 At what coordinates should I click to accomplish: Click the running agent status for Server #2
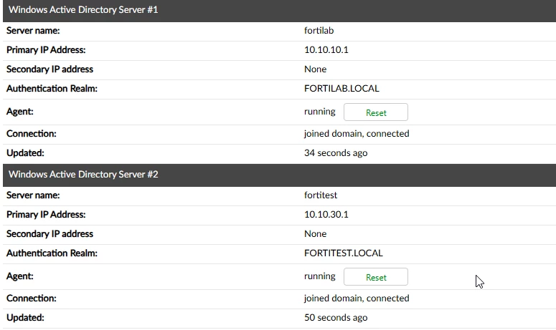pyautogui.click(x=319, y=276)
